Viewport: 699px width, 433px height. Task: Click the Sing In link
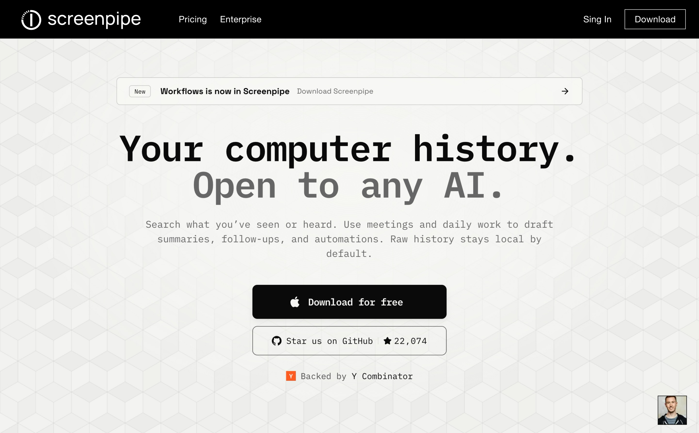tap(597, 19)
